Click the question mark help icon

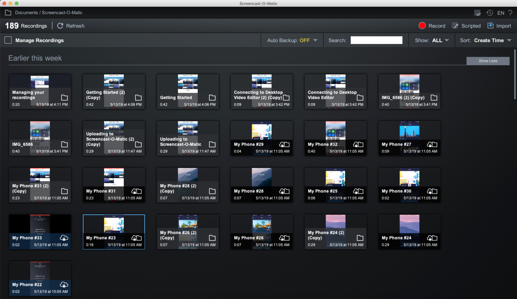tap(510, 13)
